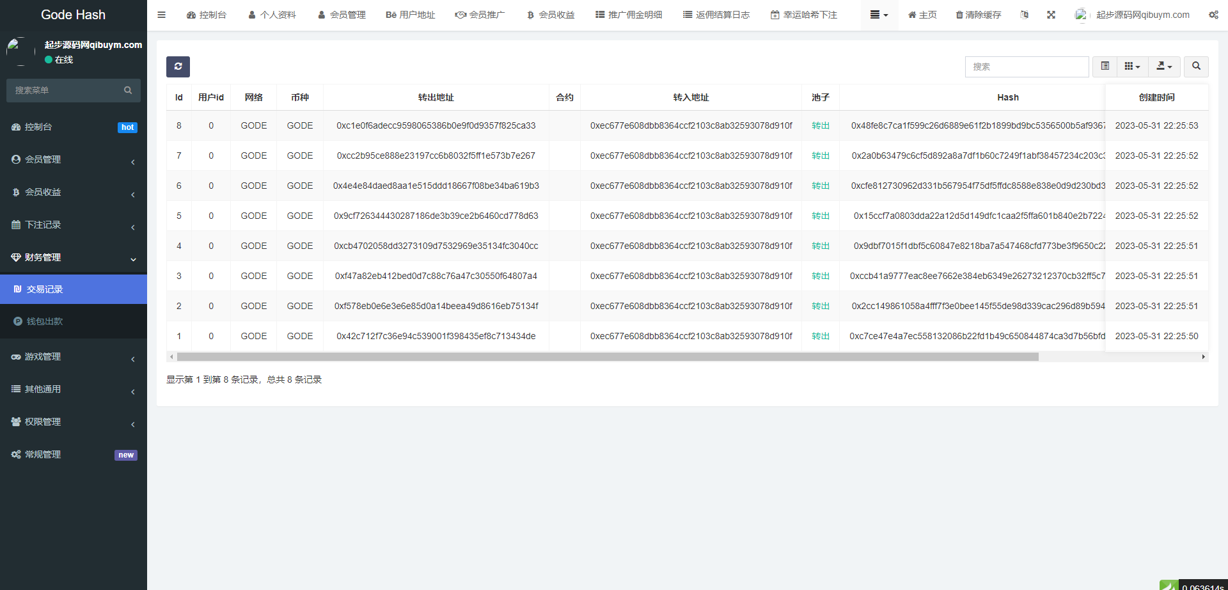The width and height of the screenshot is (1228, 590).
Task: Click the search icon in sidebar menu box
Action: click(128, 90)
